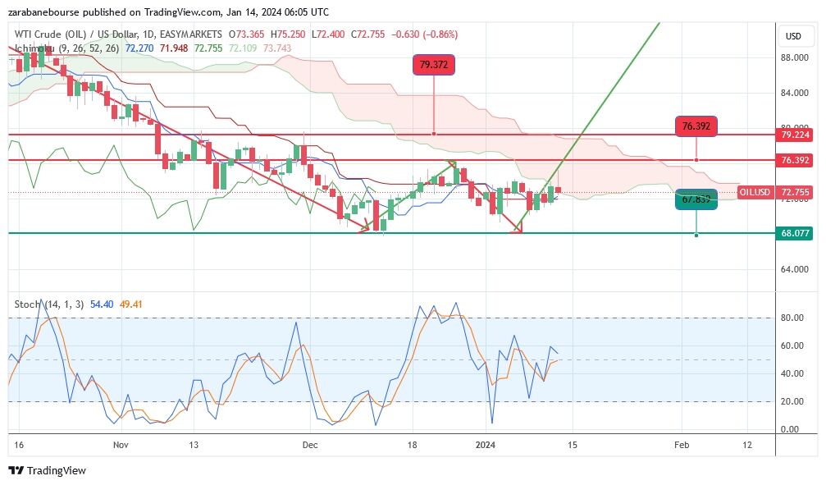Click the red 79.372 price callout
This screenshot has width=826, height=485.
pos(433,65)
